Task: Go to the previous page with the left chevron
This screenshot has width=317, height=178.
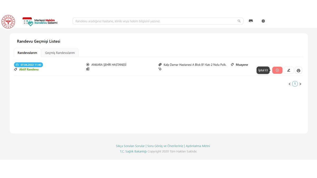Action: point(290,84)
